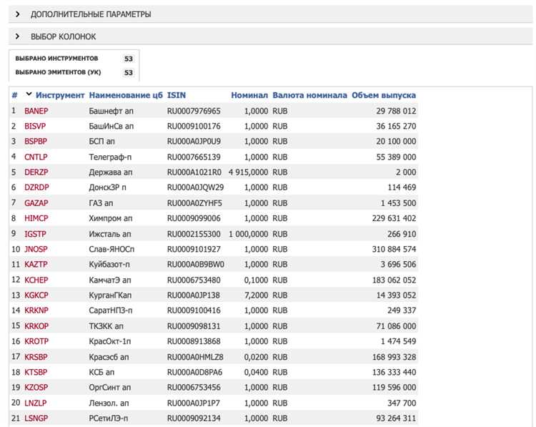Open the BISVP instrument link
The image size is (536, 427).
point(34,126)
